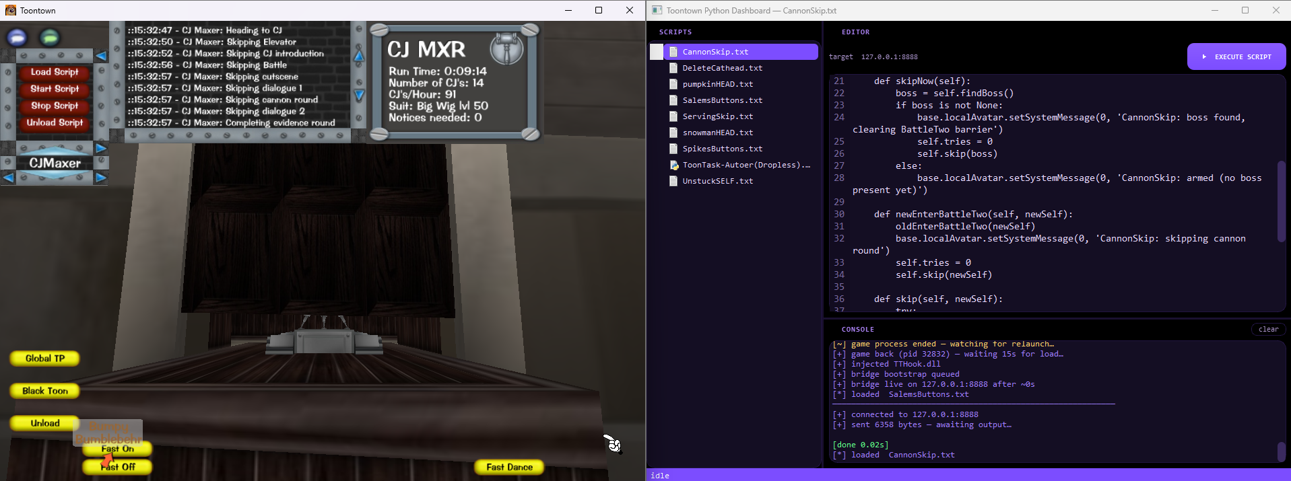The height and width of the screenshot is (481, 1291).
Task: Click the Python icon next to ToonTask-Autoer(Dropless)
Action: point(673,165)
